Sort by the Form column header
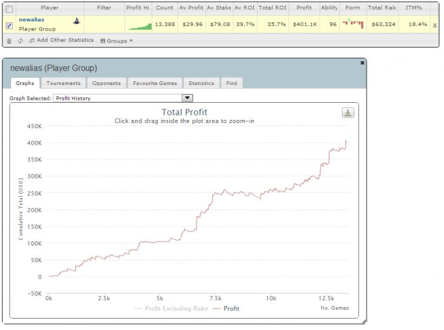The image size is (444, 330). [x=353, y=8]
